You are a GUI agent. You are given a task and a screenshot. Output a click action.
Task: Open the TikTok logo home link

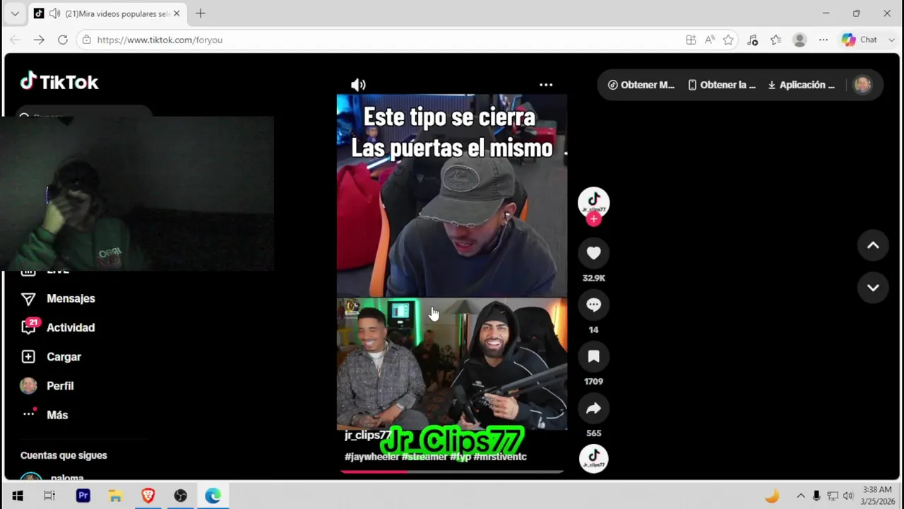(59, 82)
